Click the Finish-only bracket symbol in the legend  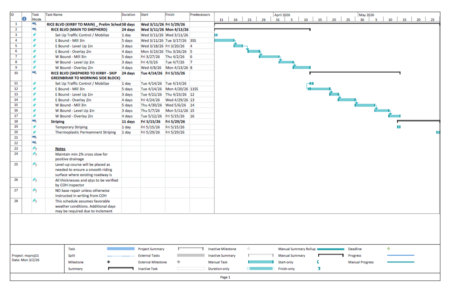319,269
